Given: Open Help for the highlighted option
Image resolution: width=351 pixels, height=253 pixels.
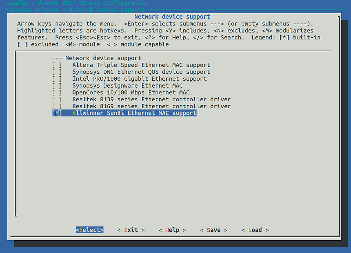Looking at the screenshot, I should 172,230.
